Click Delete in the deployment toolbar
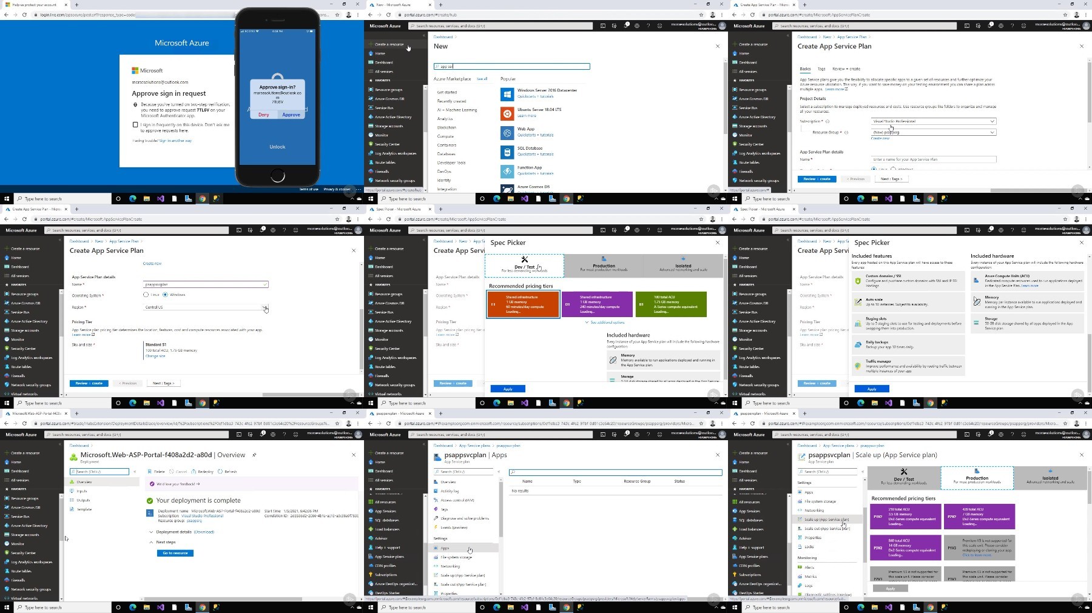The height and width of the screenshot is (613, 1092). 157,472
